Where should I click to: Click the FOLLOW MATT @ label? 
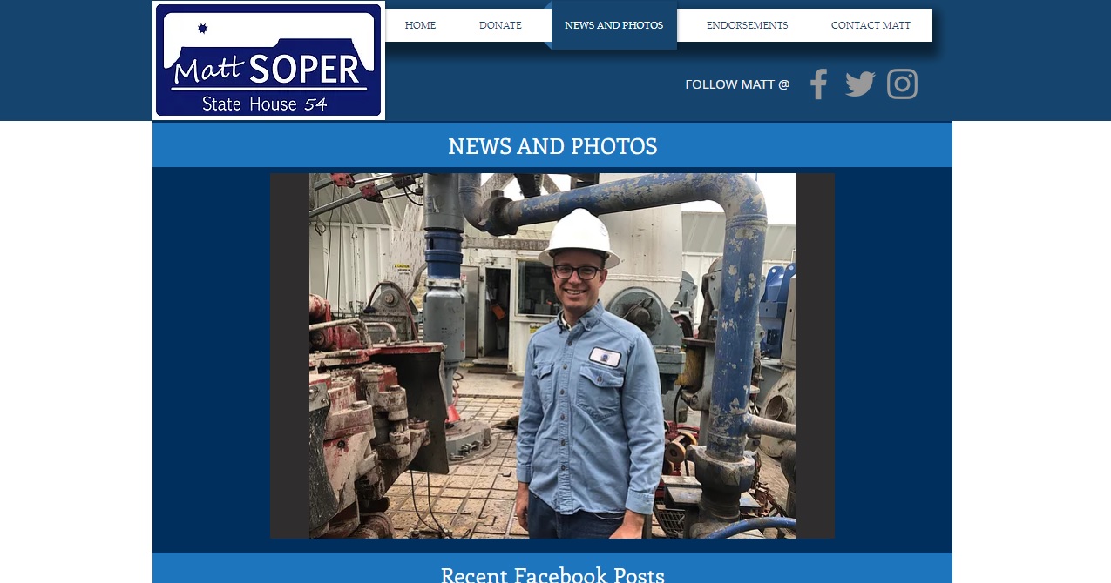[737, 84]
